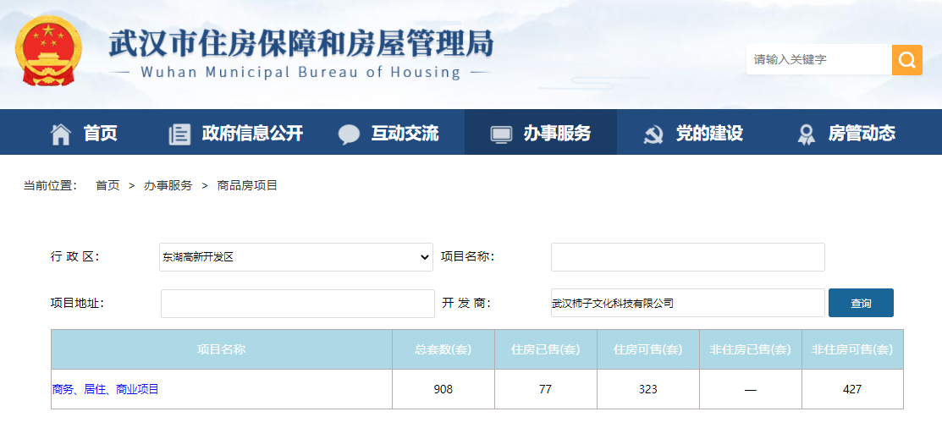Click the 总套数(套) column header

(443, 349)
